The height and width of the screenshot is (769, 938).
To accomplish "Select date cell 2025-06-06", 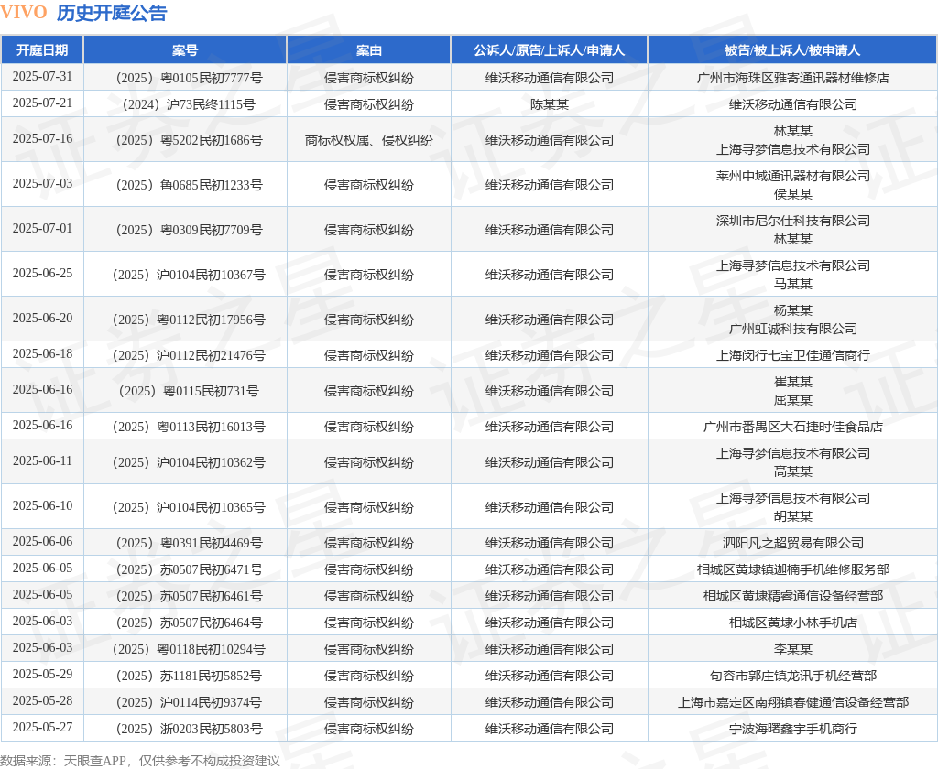I will click(x=42, y=542).
